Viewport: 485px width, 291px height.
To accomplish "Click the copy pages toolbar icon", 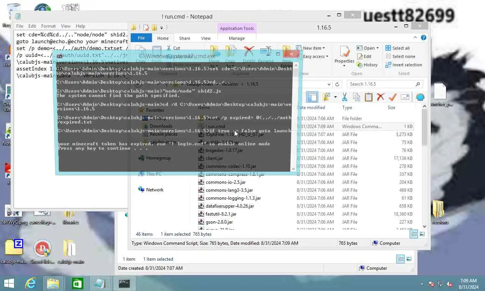I will click(x=356, y=97).
